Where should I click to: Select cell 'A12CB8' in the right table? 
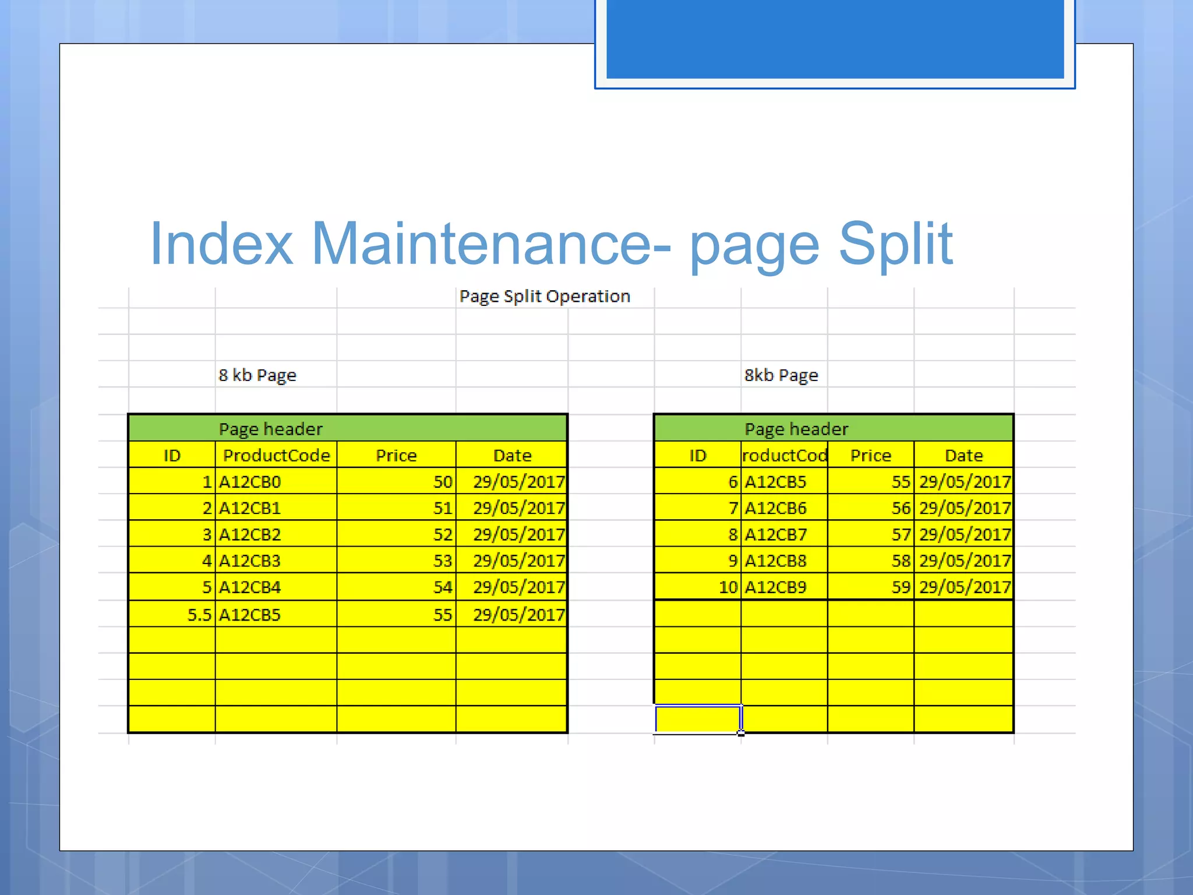[784, 560]
